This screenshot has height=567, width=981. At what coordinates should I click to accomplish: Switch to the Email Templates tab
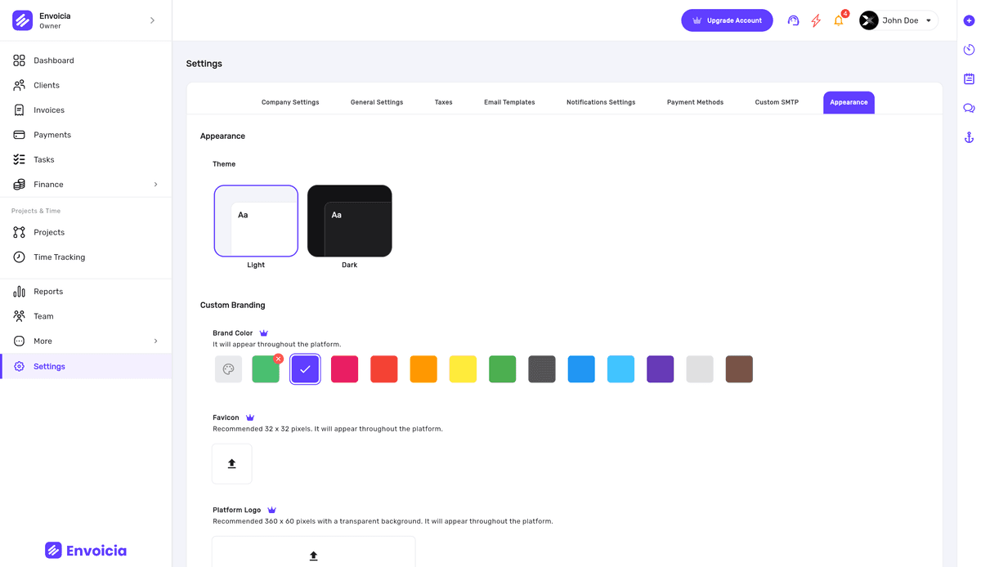tap(509, 102)
